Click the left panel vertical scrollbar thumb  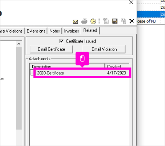coord(19,88)
